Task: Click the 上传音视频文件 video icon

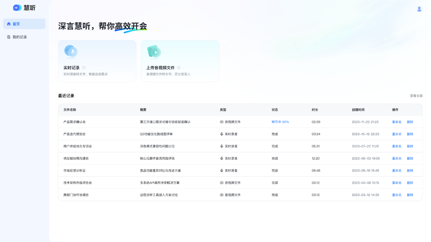Action: pyautogui.click(x=154, y=52)
